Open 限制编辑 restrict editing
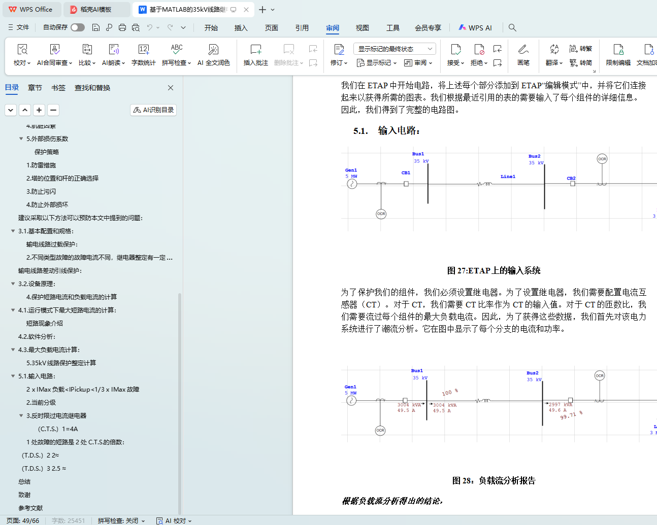Screen dimensions: 657x525 pos(618,50)
